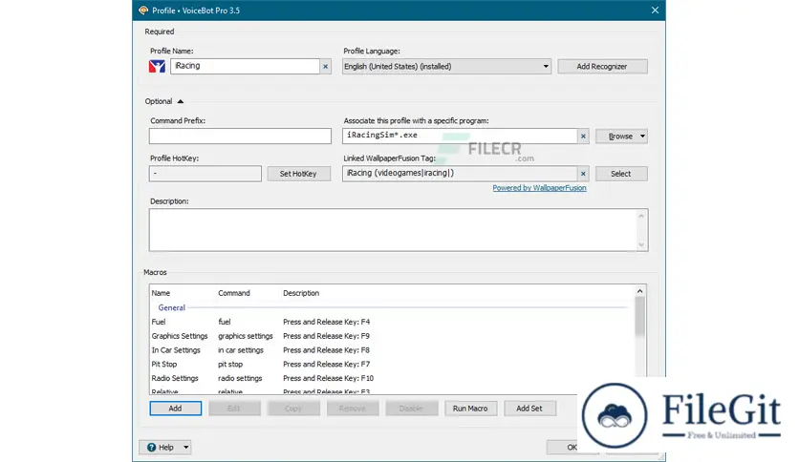Click 'Press and Release Key: F10' description
Image resolution: width=799 pixels, height=462 pixels.
click(x=328, y=379)
